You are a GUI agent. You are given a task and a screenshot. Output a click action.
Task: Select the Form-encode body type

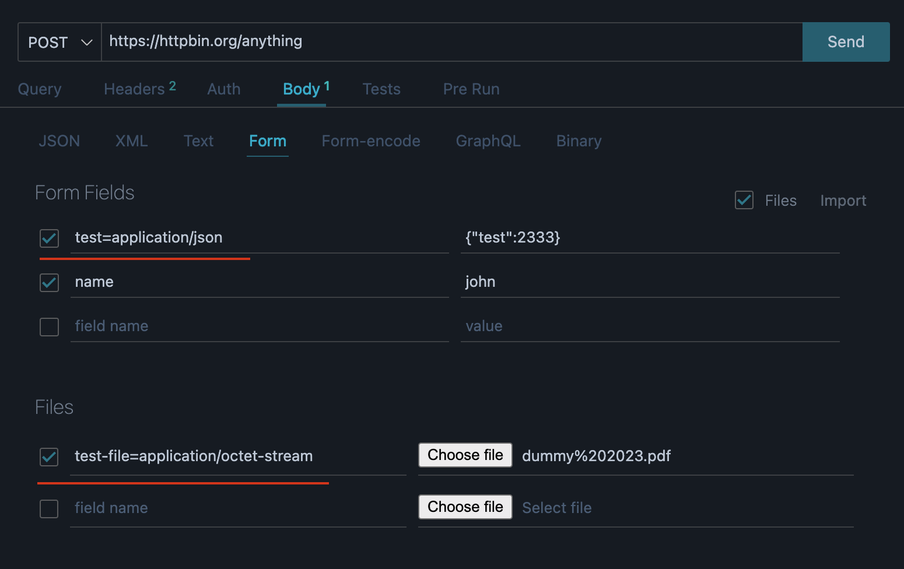click(x=371, y=141)
